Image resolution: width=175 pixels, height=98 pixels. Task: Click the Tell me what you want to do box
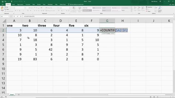(x=77, y=4)
